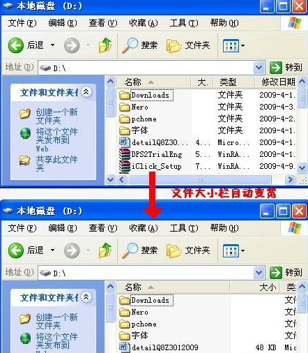
Task: Collapse File and Folder Tasks panel in top window
Action: (86, 92)
